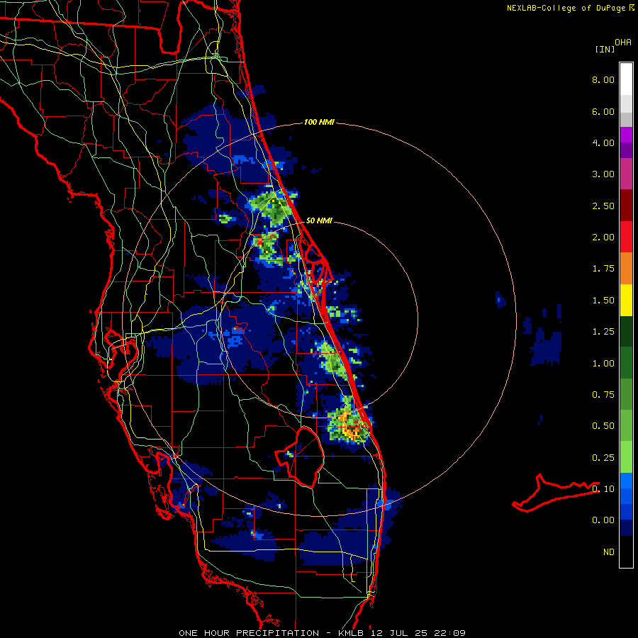
Task: Pick the yellow swatch beside 1.50
Action: pos(626,300)
